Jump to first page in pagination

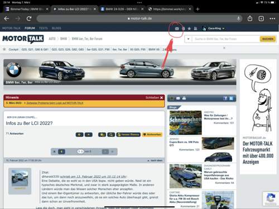[54, 151]
